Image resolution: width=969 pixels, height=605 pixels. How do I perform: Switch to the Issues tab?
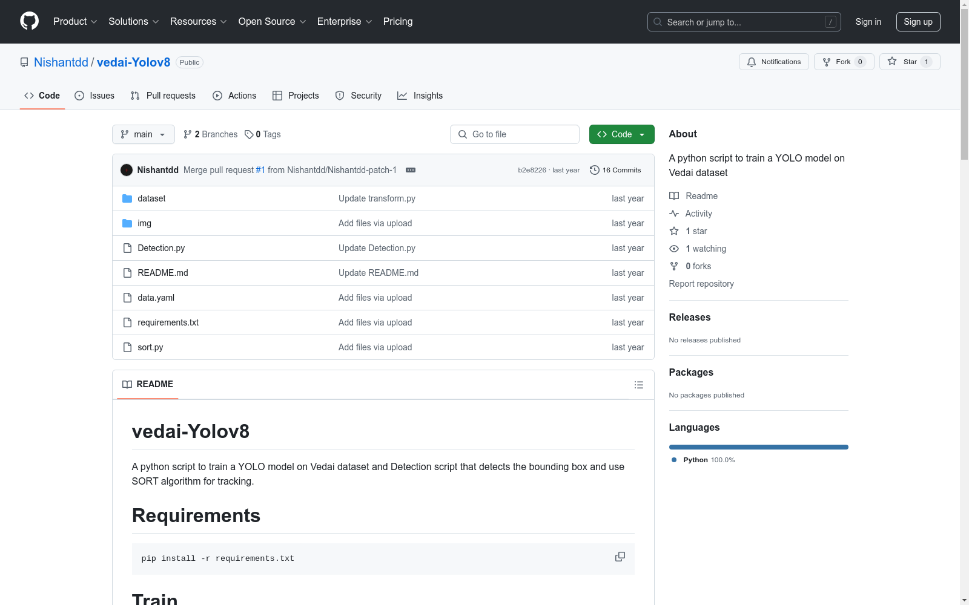click(x=94, y=96)
